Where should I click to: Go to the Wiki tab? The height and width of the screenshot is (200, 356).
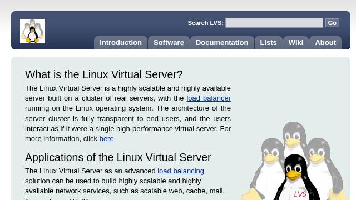click(296, 43)
